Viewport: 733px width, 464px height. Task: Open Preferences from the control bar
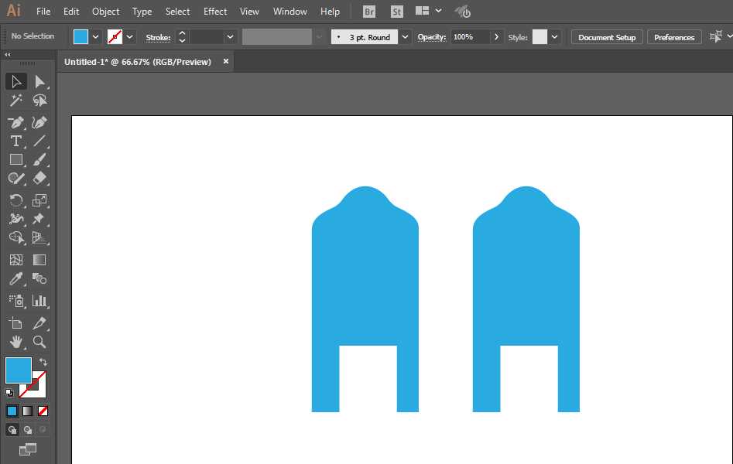coord(673,37)
